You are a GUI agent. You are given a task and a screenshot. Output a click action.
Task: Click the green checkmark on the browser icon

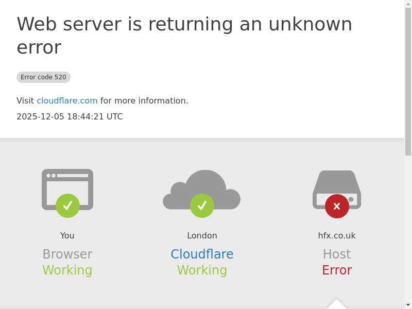pos(67,205)
